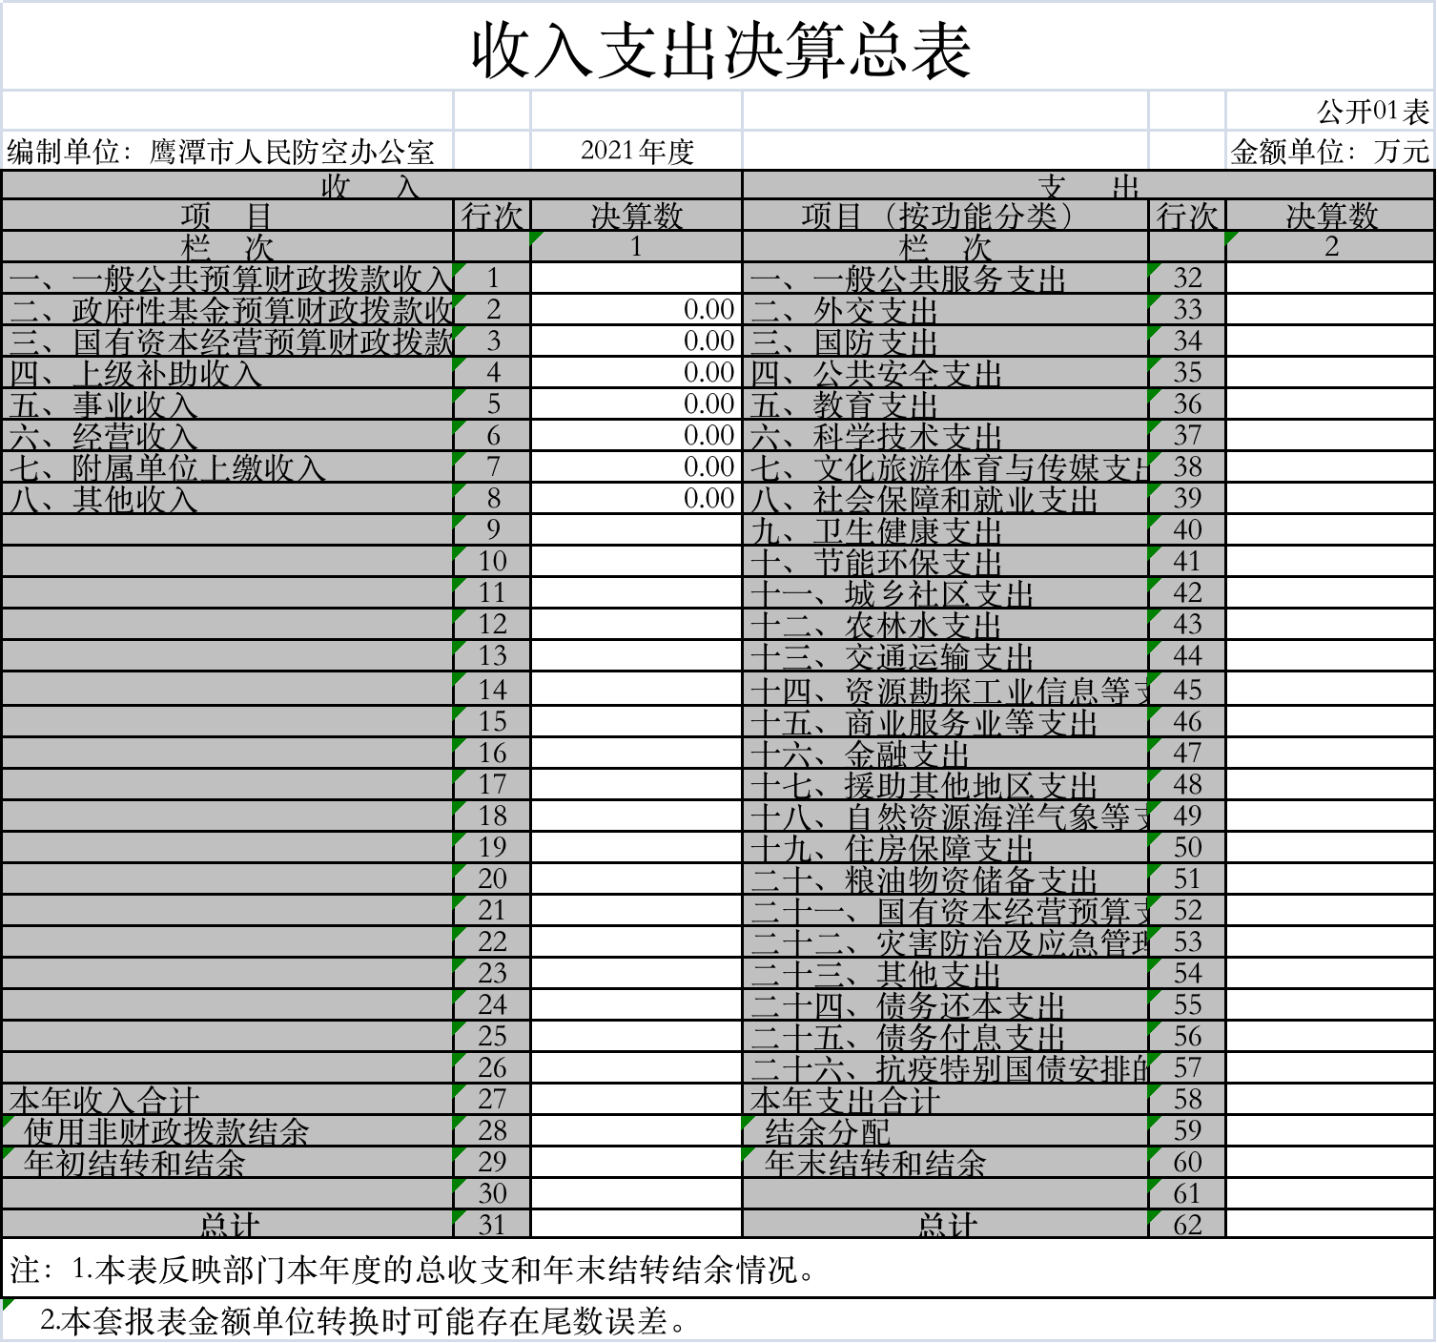Select the 0.00 value for 其他收入
This screenshot has height=1343, width=1437.
click(x=636, y=499)
